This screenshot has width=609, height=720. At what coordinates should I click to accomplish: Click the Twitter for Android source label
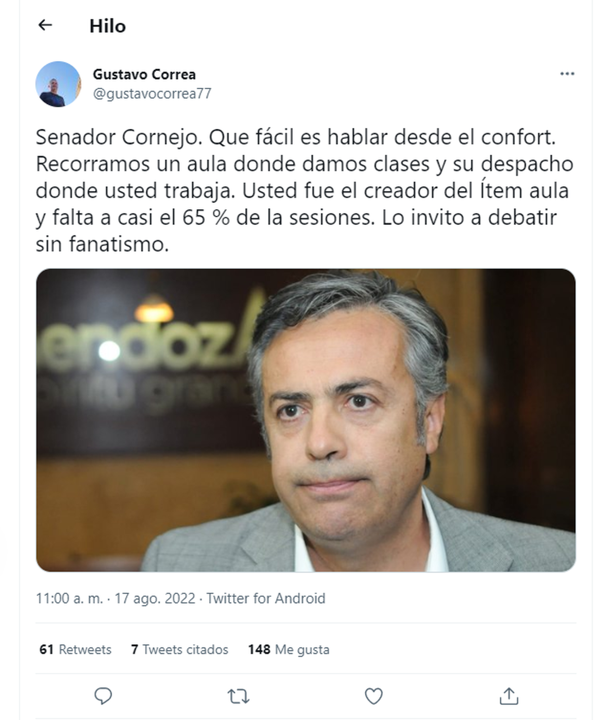pos(265,598)
